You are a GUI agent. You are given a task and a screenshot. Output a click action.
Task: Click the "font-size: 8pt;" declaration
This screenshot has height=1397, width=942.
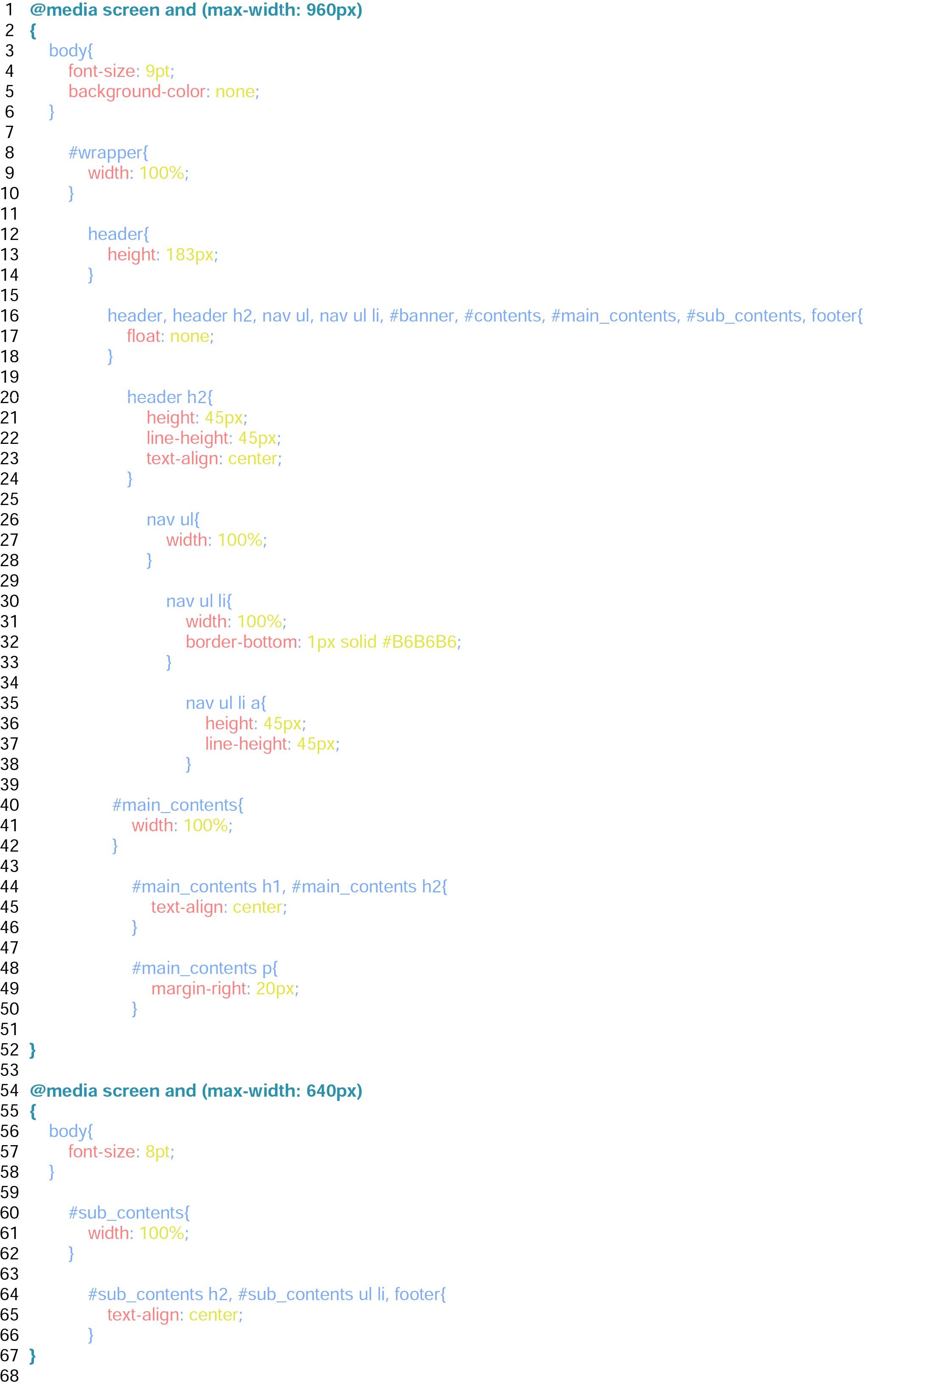[x=122, y=1152]
